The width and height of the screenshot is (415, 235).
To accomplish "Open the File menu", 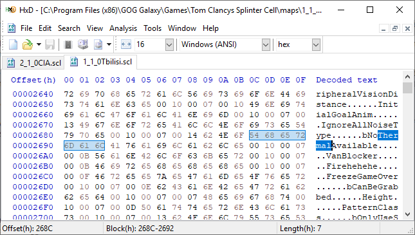I will pos(26,28).
